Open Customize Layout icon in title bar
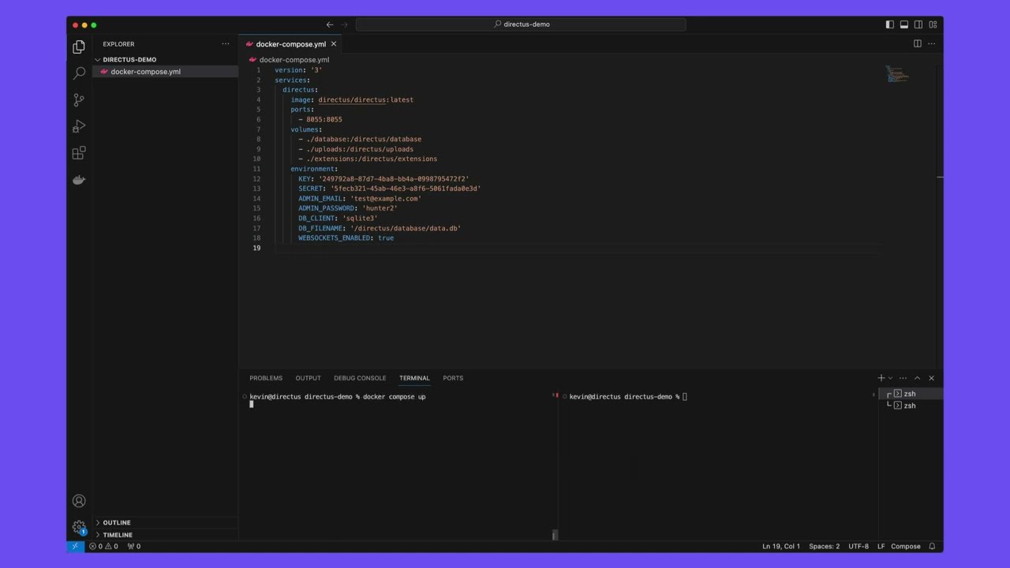 [933, 24]
